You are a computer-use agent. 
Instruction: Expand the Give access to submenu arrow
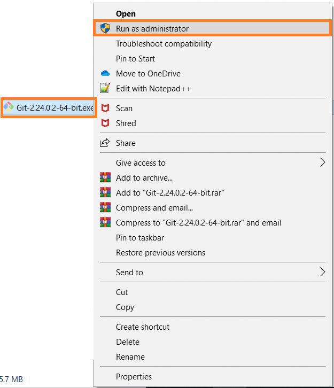pyautogui.click(x=322, y=162)
